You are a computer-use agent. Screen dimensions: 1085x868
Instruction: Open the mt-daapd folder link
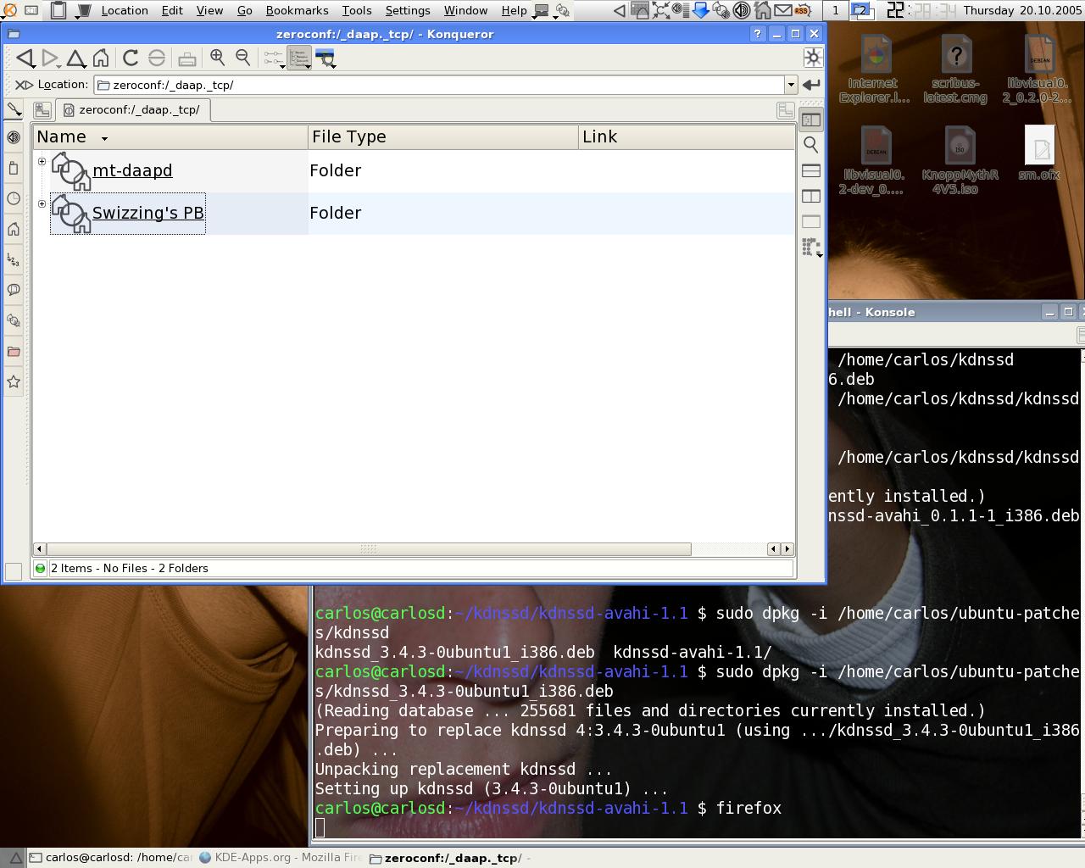[x=132, y=170]
